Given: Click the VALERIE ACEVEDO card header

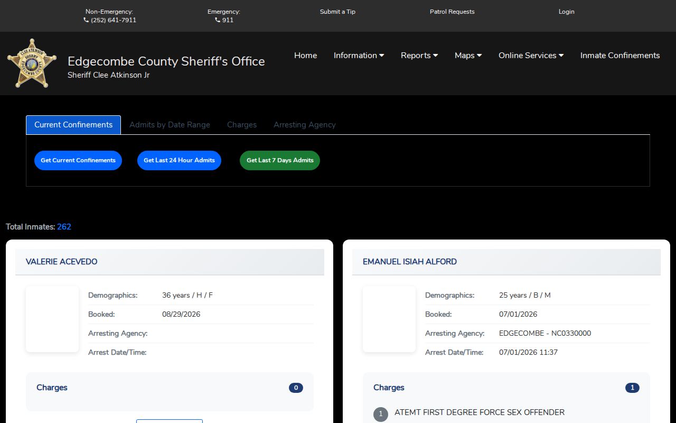Looking at the screenshot, I should point(170,262).
